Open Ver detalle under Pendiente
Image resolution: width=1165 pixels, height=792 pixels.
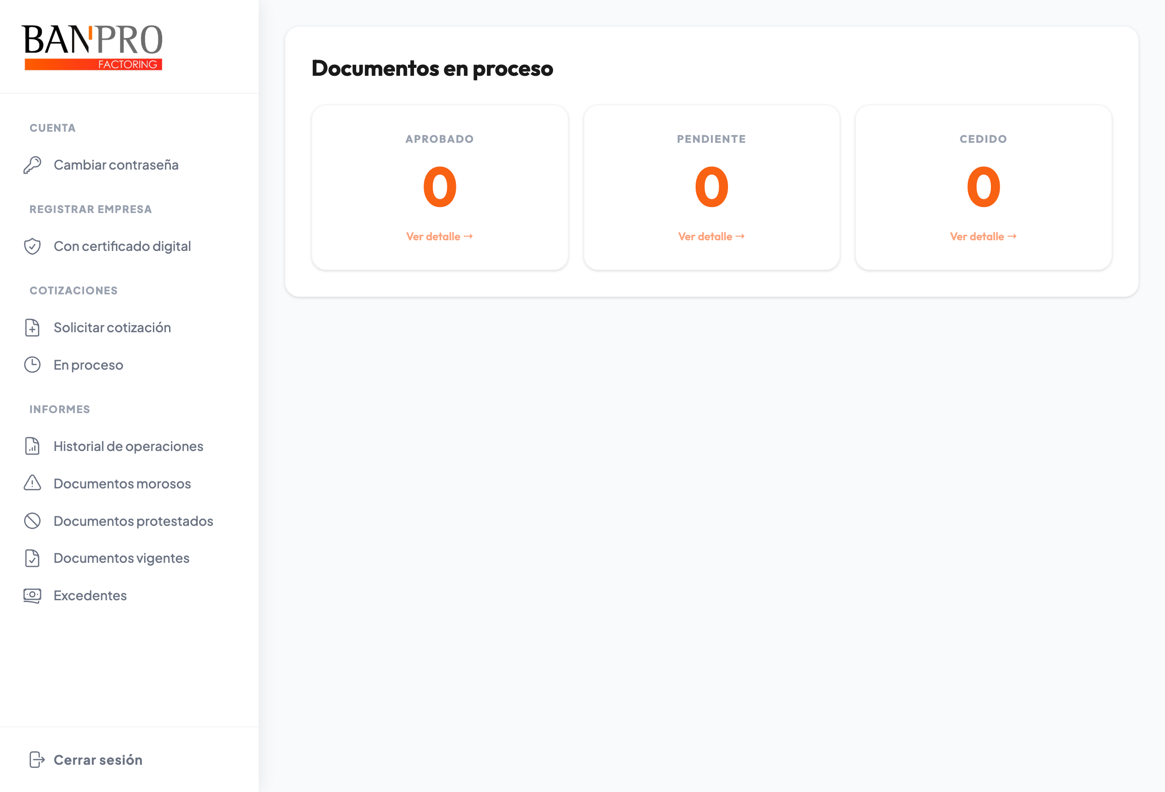click(711, 236)
